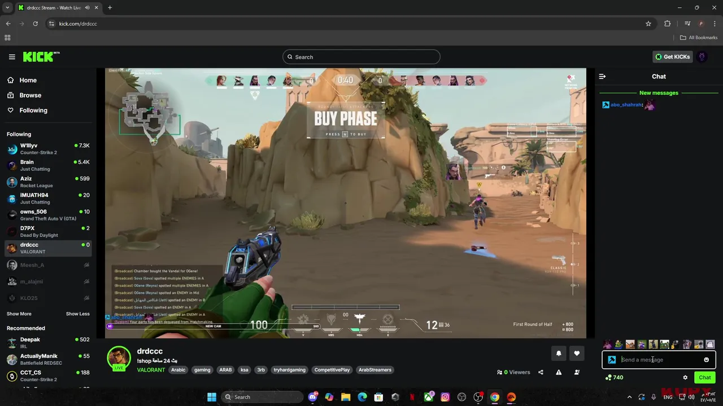This screenshot has width=723, height=406.
Task: Click the Arabic tag
Action: point(178,370)
